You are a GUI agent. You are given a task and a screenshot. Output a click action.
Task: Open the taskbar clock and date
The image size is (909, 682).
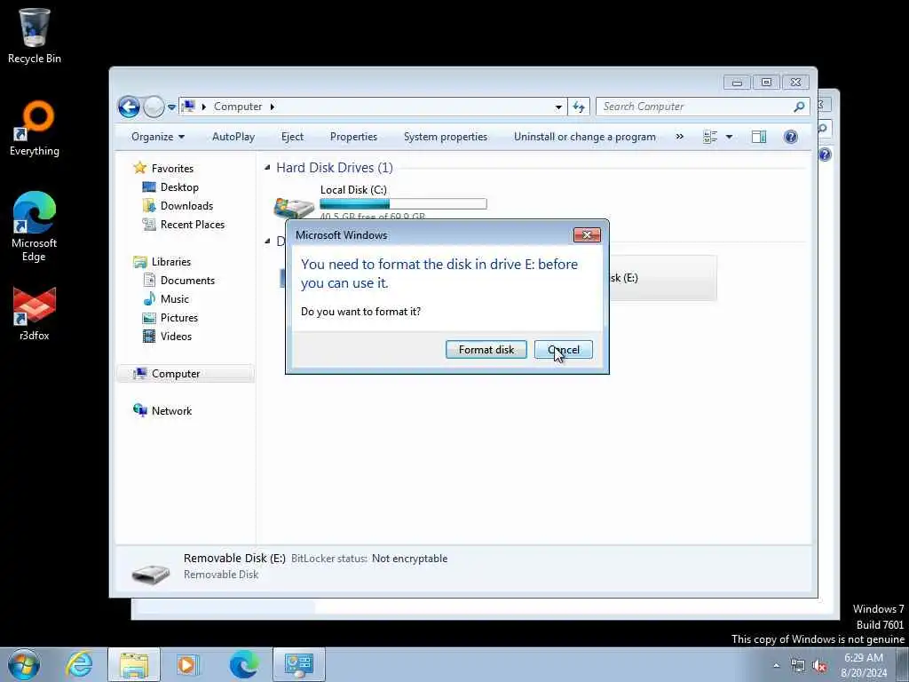point(864,665)
